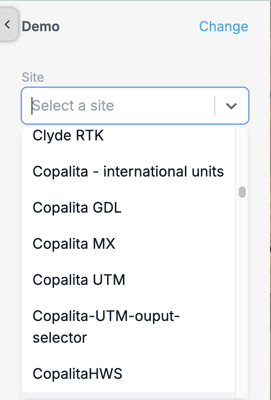The height and width of the screenshot is (400, 271).
Task: Select the Copalita UTM site
Action: pyautogui.click(x=128, y=280)
